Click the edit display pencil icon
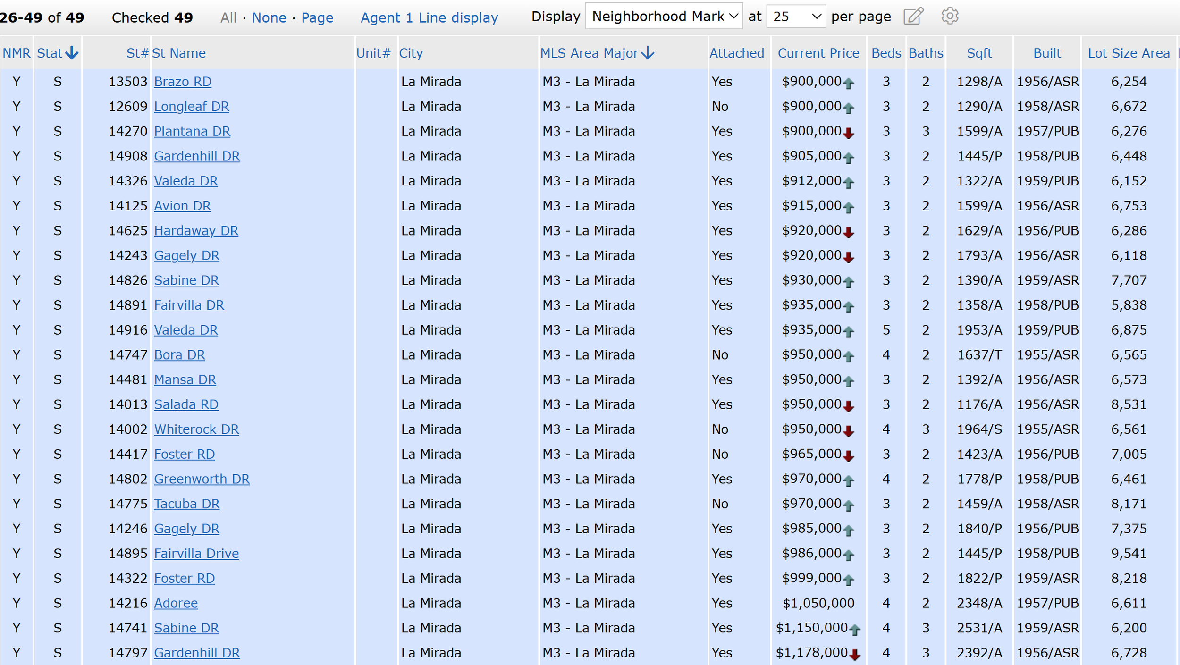 click(x=913, y=17)
